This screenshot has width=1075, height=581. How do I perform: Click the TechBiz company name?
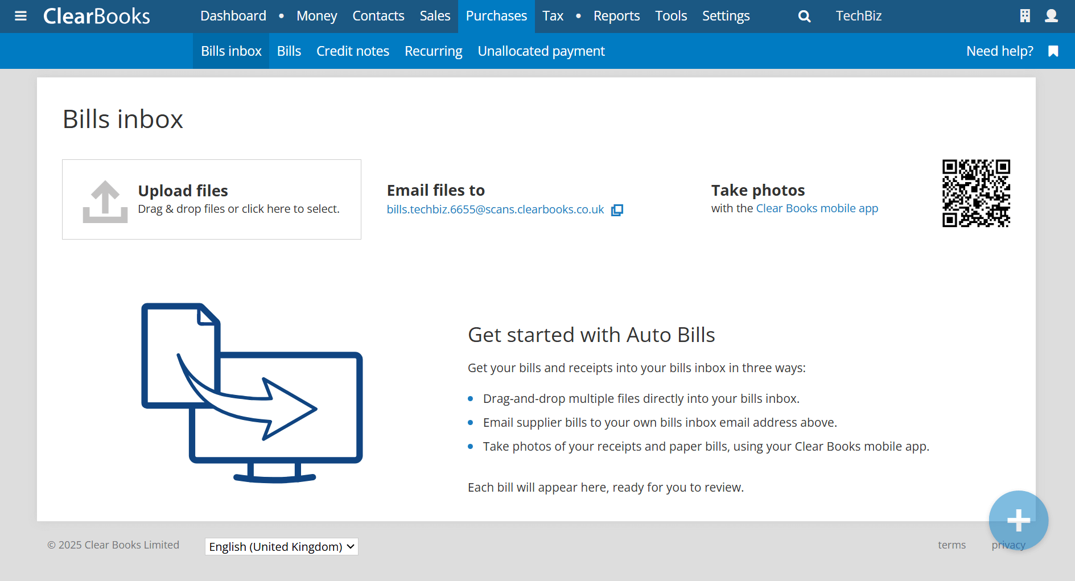click(x=858, y=16)
